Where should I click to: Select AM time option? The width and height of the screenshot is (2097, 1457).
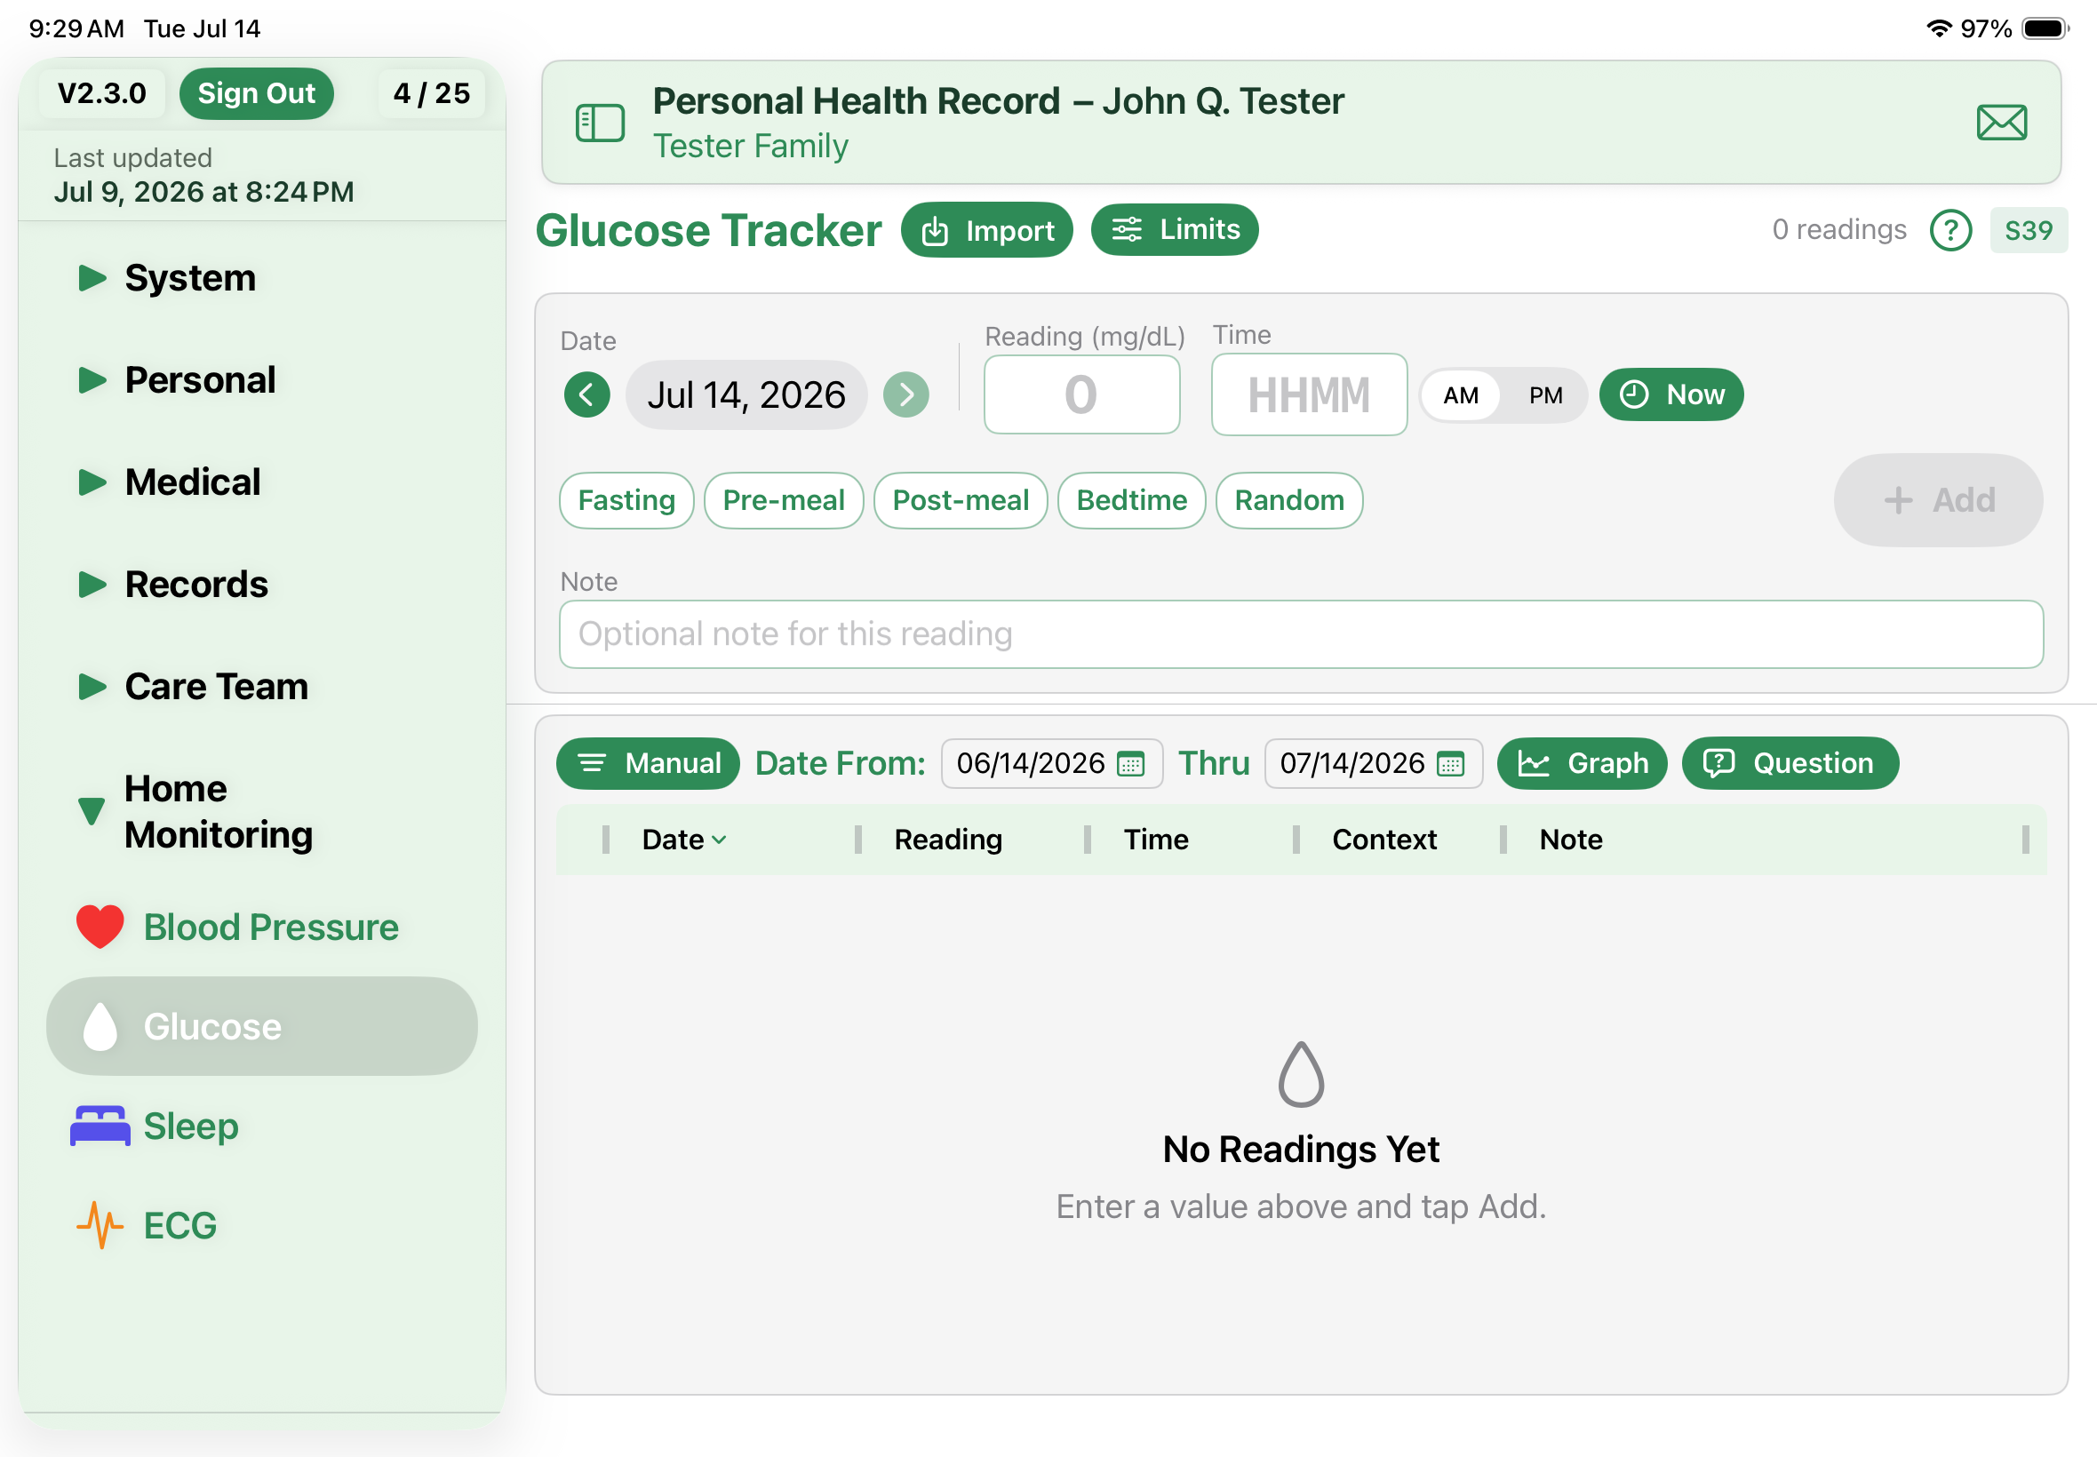tap(1461, 395)
